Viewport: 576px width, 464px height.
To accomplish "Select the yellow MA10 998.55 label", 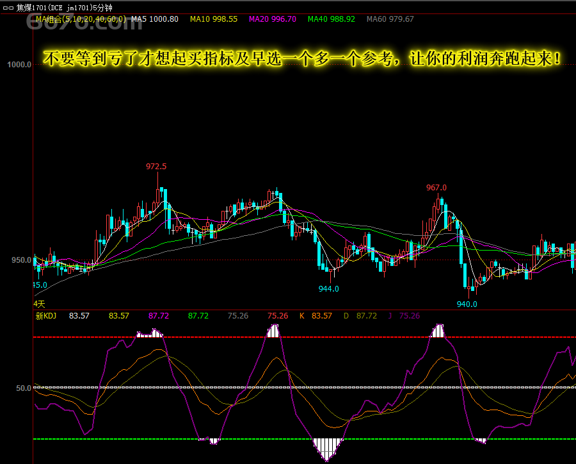I will tap(214, 19).
